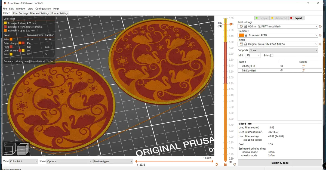The image size is (326, 170).
Task: Open the Print settings preset dropdown
Action: click(x=278, y=26)
